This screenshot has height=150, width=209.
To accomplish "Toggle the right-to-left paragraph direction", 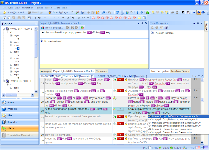I will [x=40, y=18].
